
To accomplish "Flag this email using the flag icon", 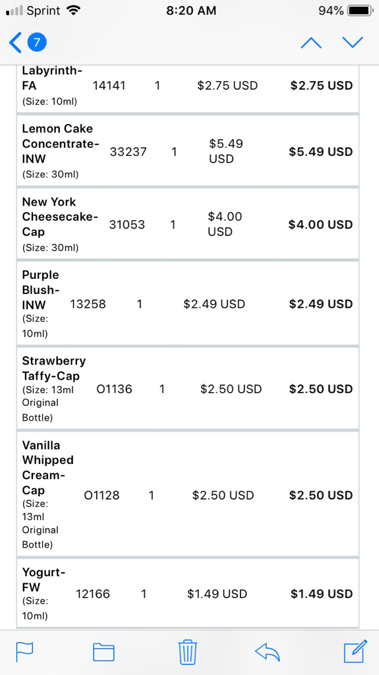I will pos(24,652).
